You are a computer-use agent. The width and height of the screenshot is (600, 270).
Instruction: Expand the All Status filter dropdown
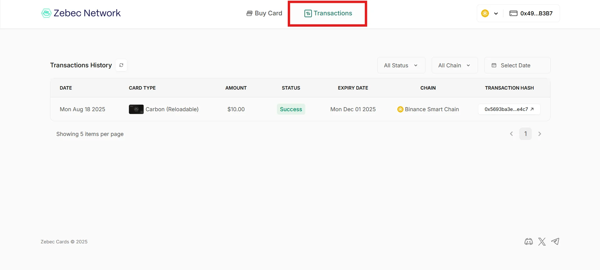click(401, 65)
